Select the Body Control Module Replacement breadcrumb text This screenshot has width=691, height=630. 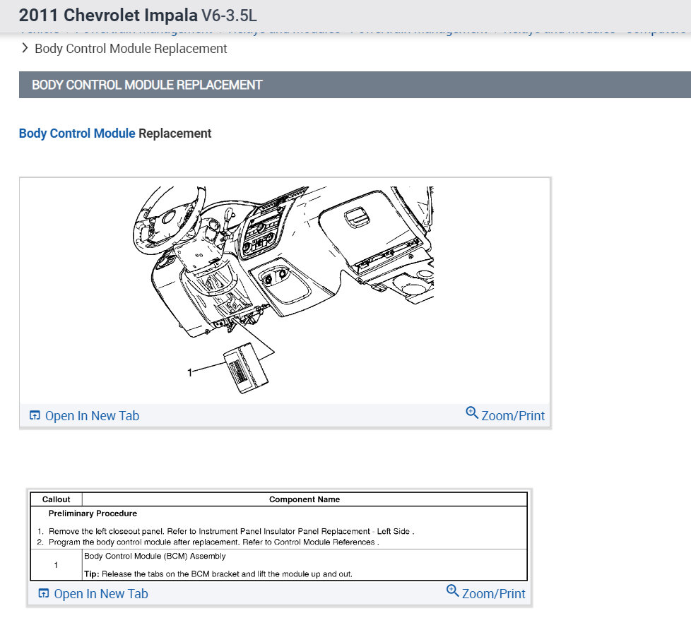point(131,49)
